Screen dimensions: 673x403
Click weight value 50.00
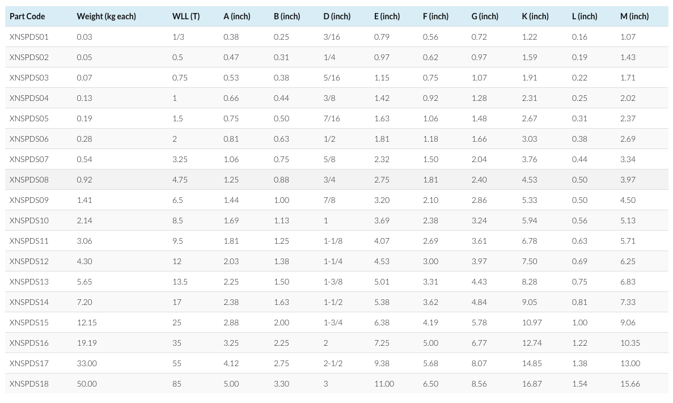pyautogui.click(x=87, y=384)
